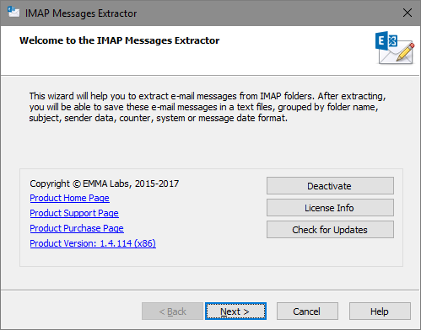Open Help for the wizard
421x330 pixels.
[380, 311]
